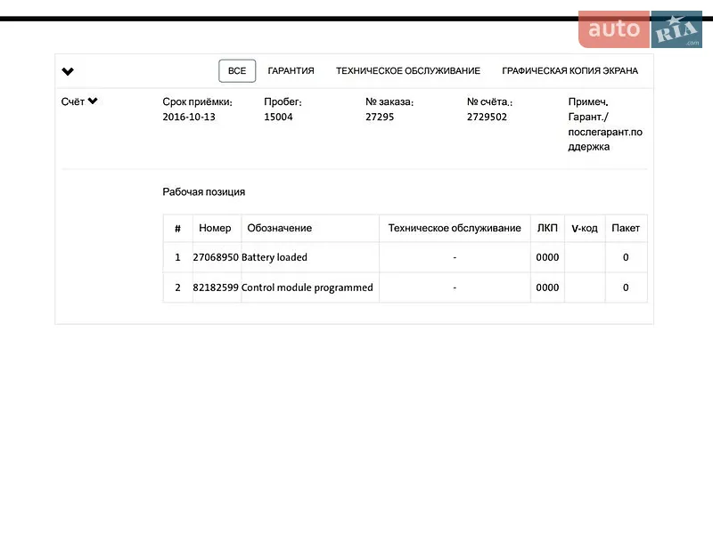Image resolution: width=713 pixels, height=534 pixels.
Task: Click the Номер column header
Action: tap(215, 228)
